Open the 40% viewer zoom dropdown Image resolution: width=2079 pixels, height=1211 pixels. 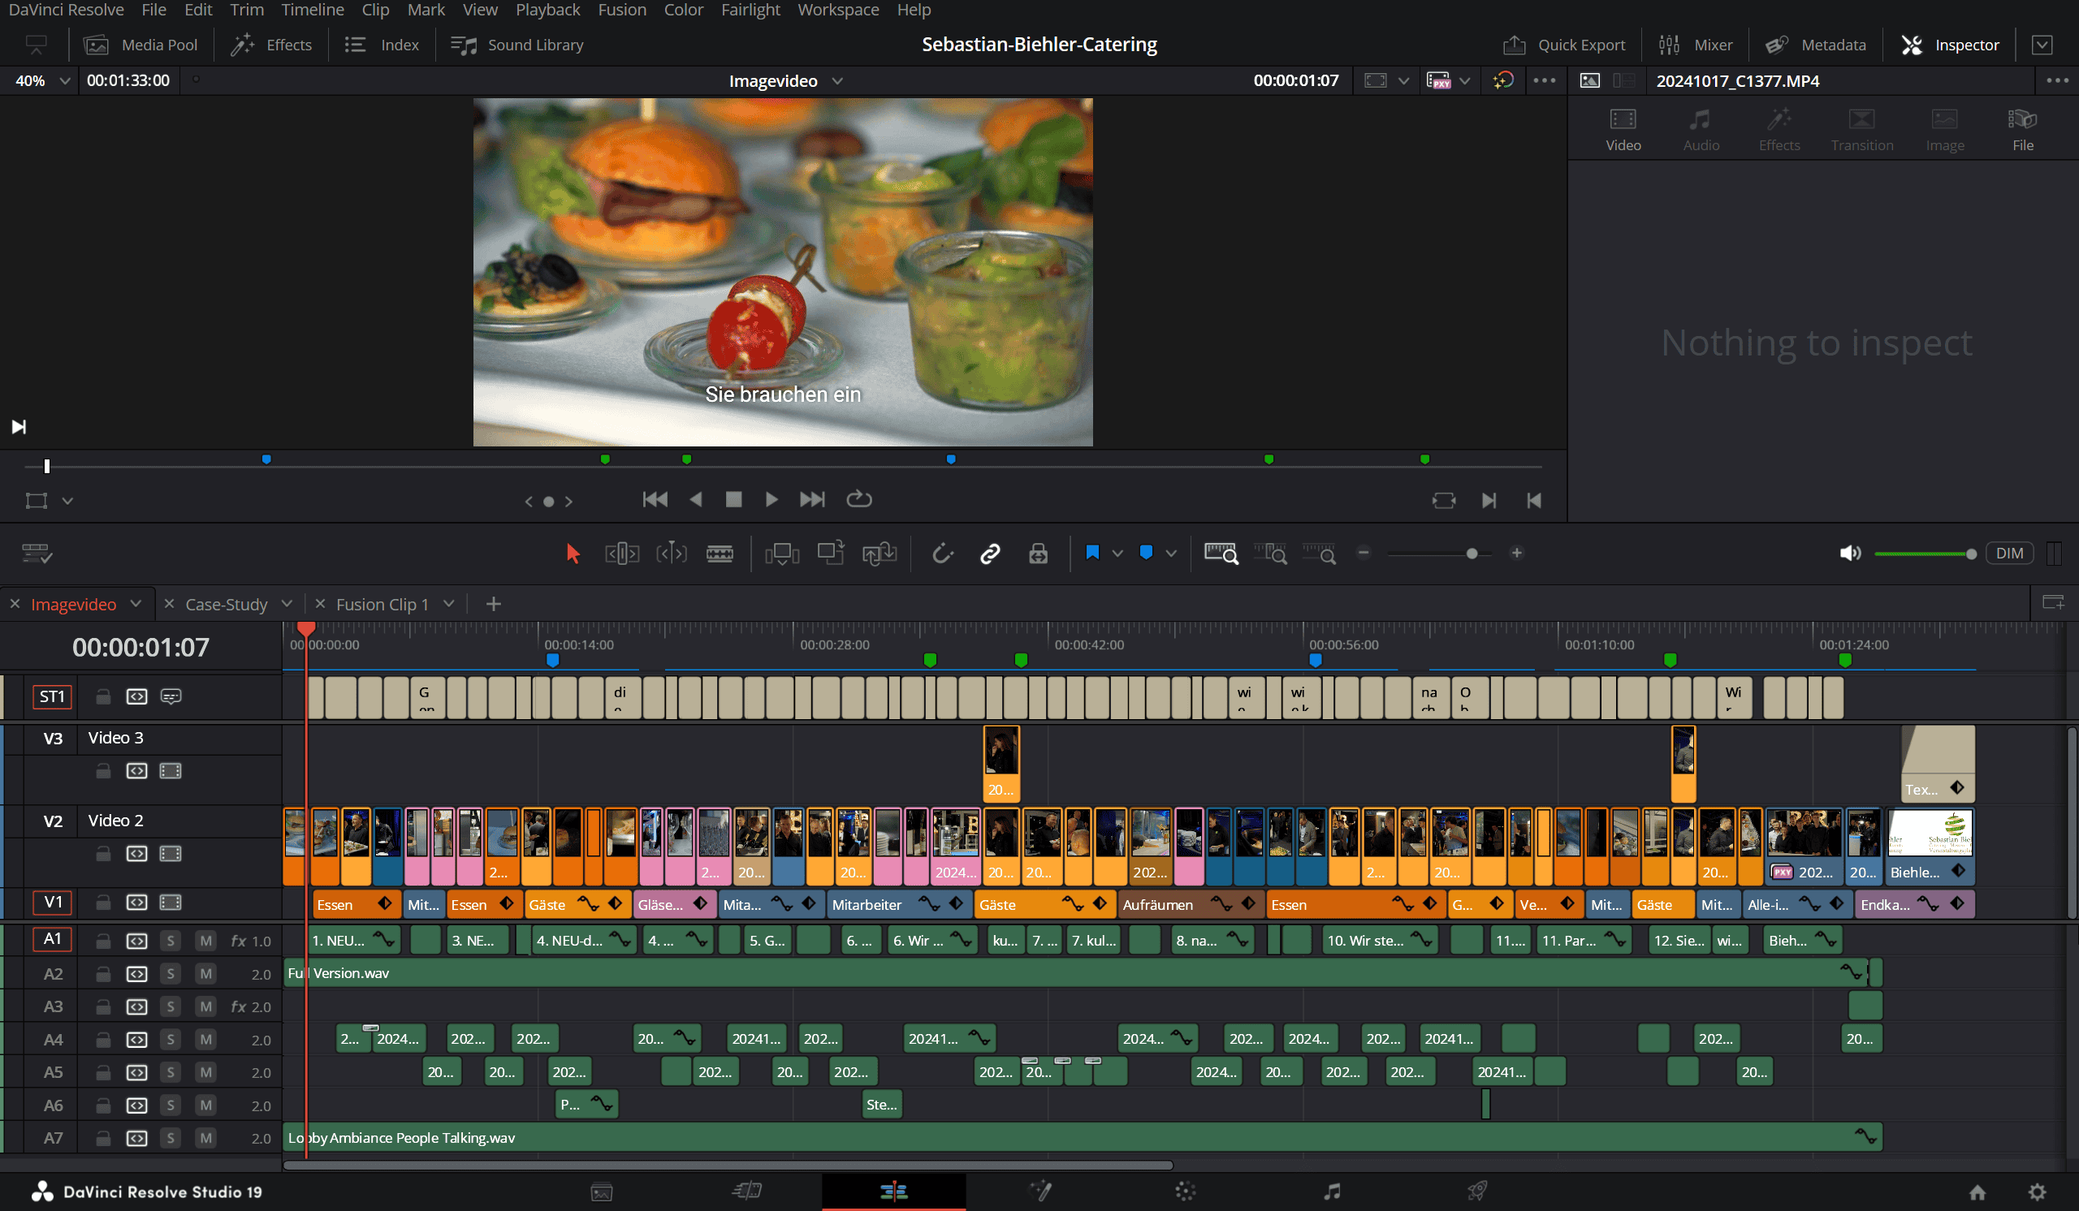pos(64,81)
